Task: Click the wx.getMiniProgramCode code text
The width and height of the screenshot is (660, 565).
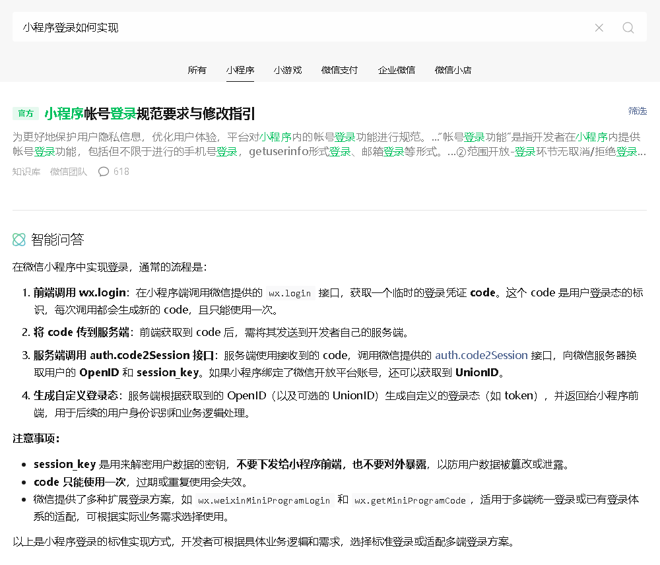Action: (x=410, y=500)
